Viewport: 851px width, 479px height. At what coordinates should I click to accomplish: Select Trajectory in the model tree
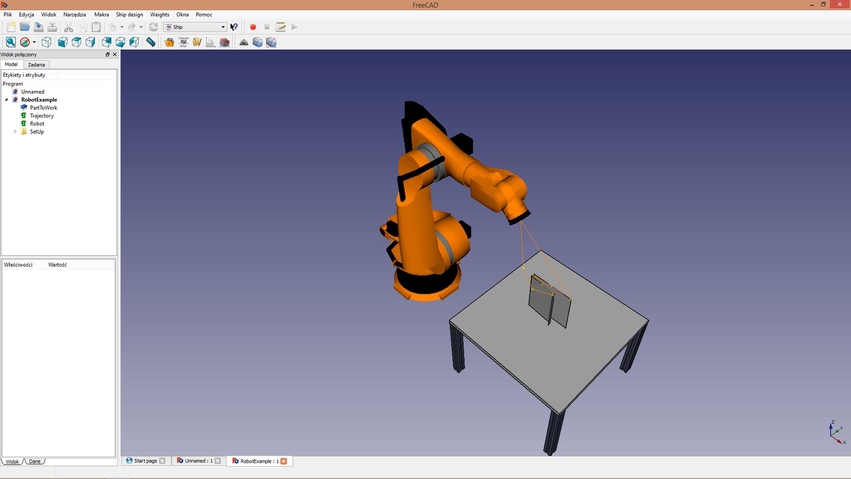(x=42, y=116)
